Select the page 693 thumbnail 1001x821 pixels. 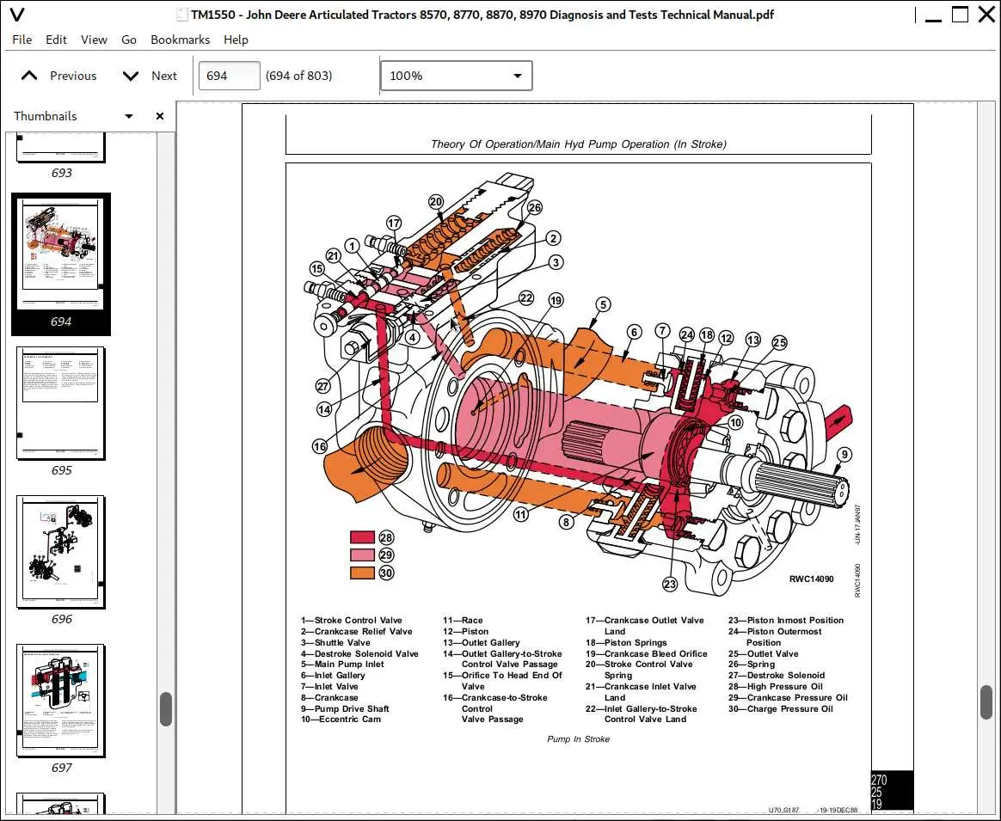[x=61, y=148]
